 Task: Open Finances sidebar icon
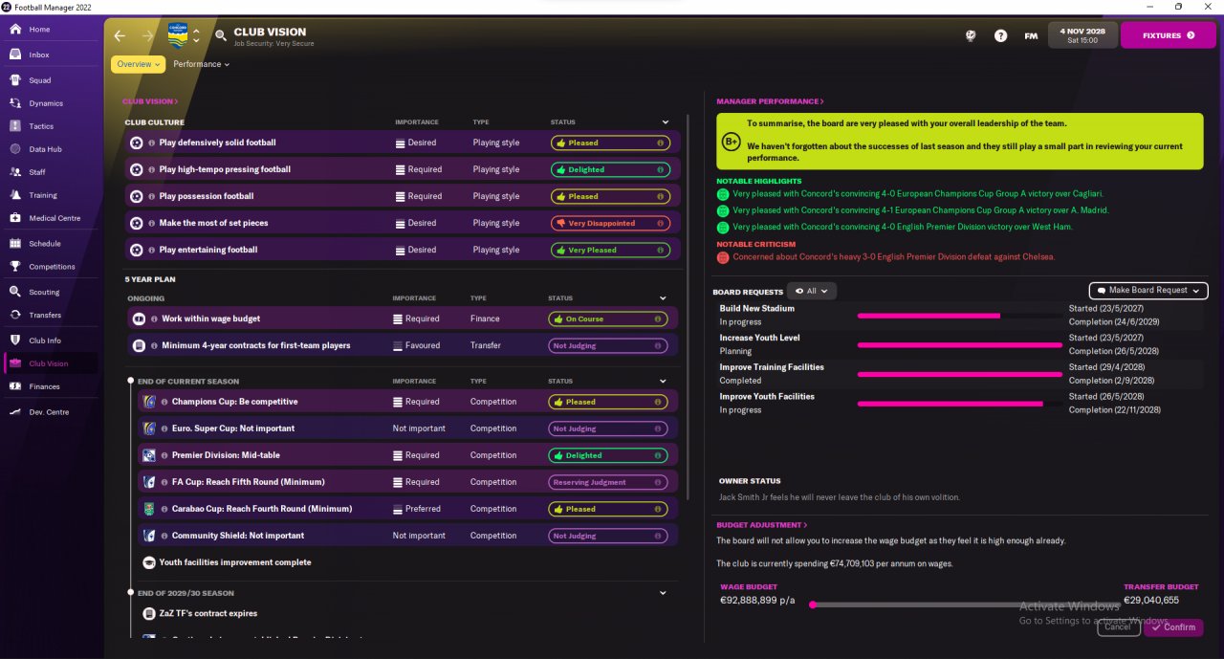15,386
